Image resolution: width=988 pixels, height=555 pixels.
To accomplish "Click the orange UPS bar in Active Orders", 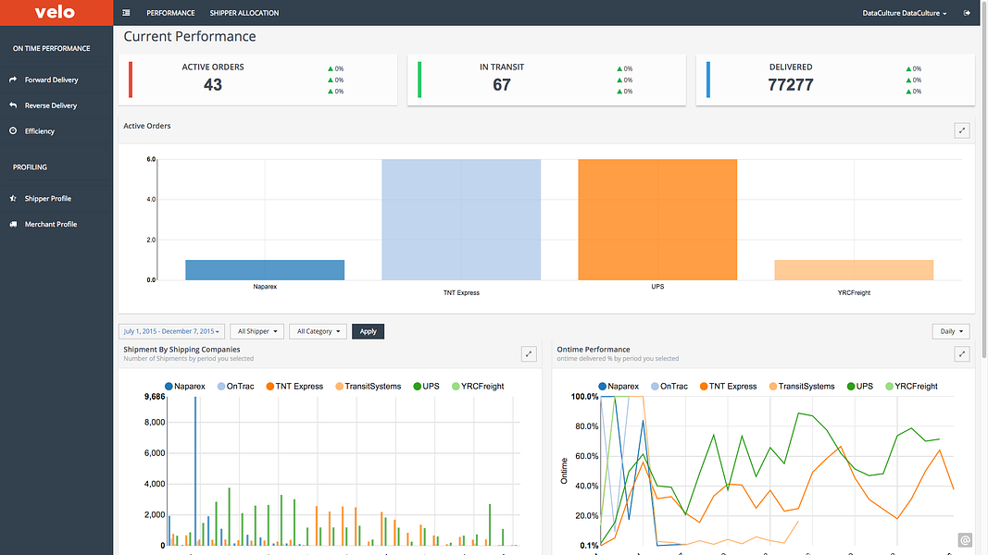I will [657, 219].
